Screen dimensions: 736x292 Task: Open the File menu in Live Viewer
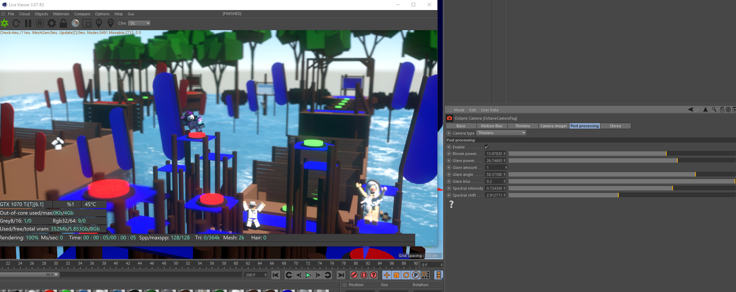(x=11, y=14)
